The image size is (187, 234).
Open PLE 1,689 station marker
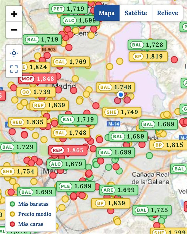[x=76, y=186]
